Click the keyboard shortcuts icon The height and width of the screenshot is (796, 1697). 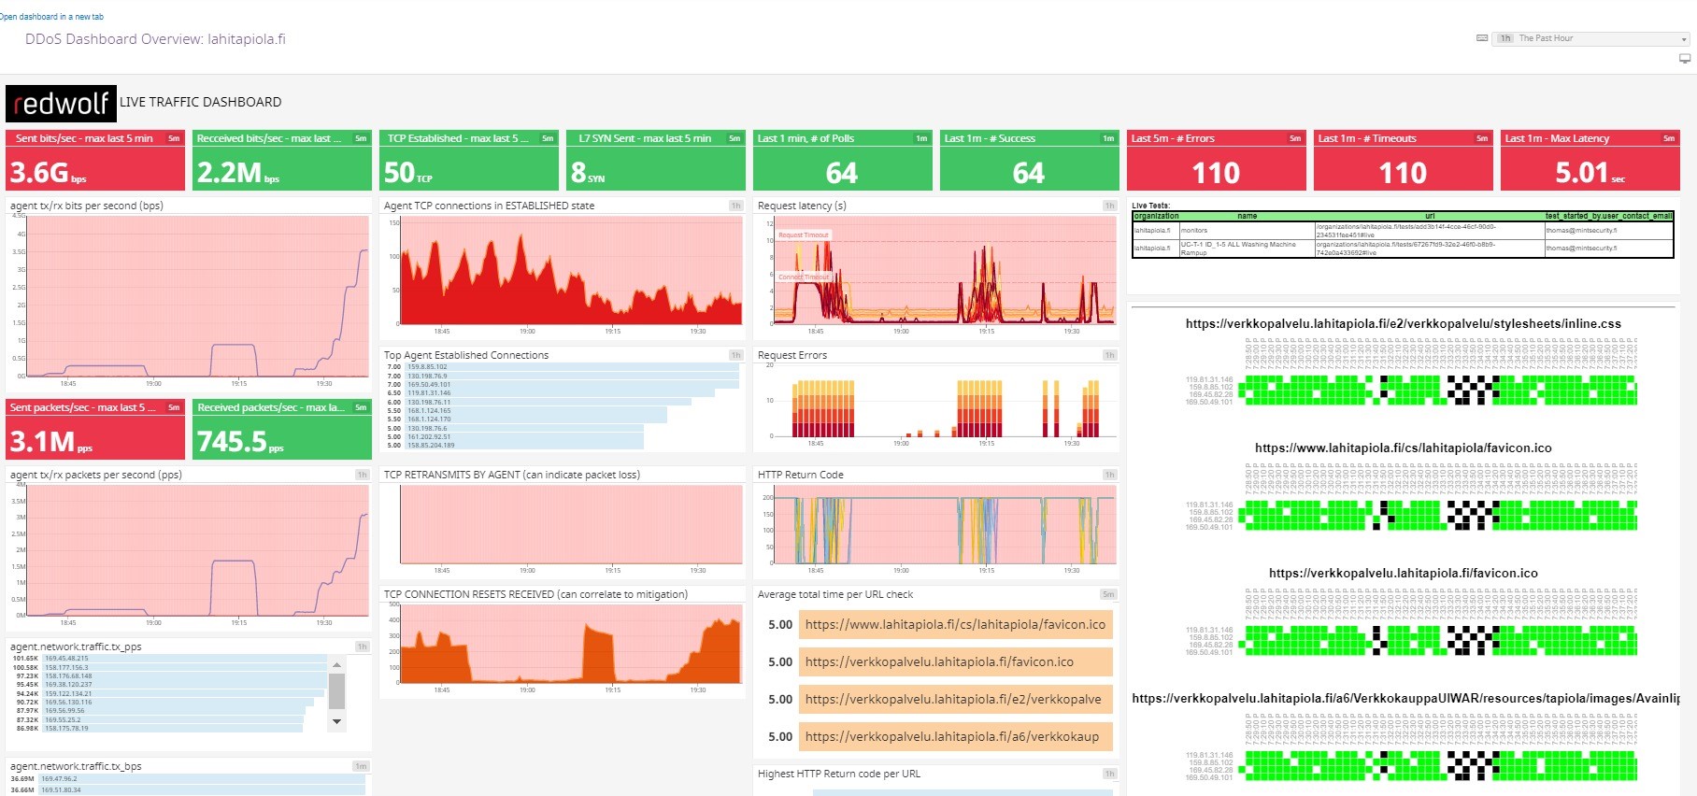1482,38
